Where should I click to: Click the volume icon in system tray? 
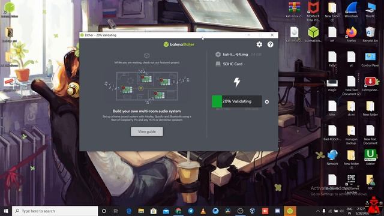point(341,211)
